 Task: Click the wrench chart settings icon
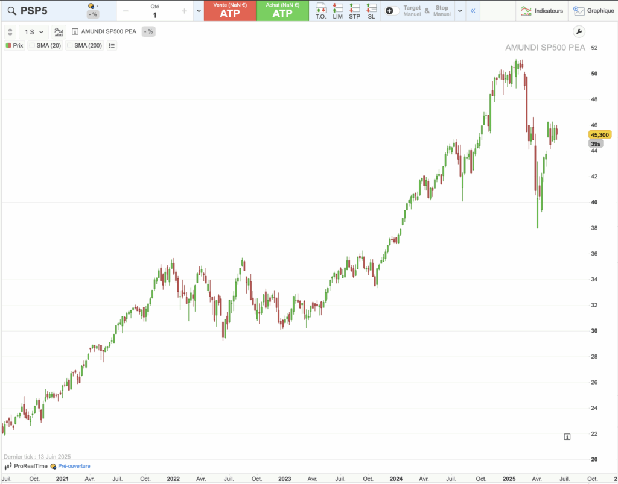pos(579,32)
